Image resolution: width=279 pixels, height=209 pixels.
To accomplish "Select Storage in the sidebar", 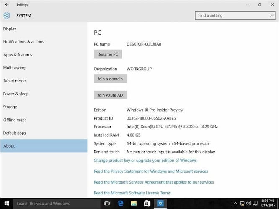I will [44, 107].
